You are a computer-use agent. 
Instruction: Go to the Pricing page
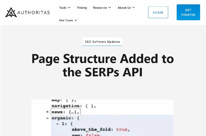tap(82, 8)
